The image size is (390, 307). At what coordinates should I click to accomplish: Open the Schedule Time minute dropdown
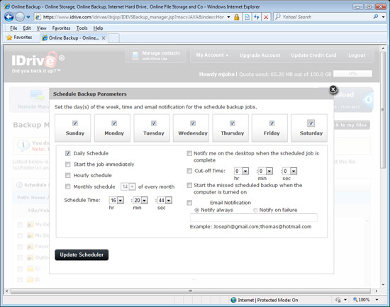coord(140,200)
